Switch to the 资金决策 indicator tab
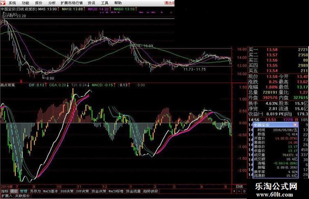 [99, 191]
